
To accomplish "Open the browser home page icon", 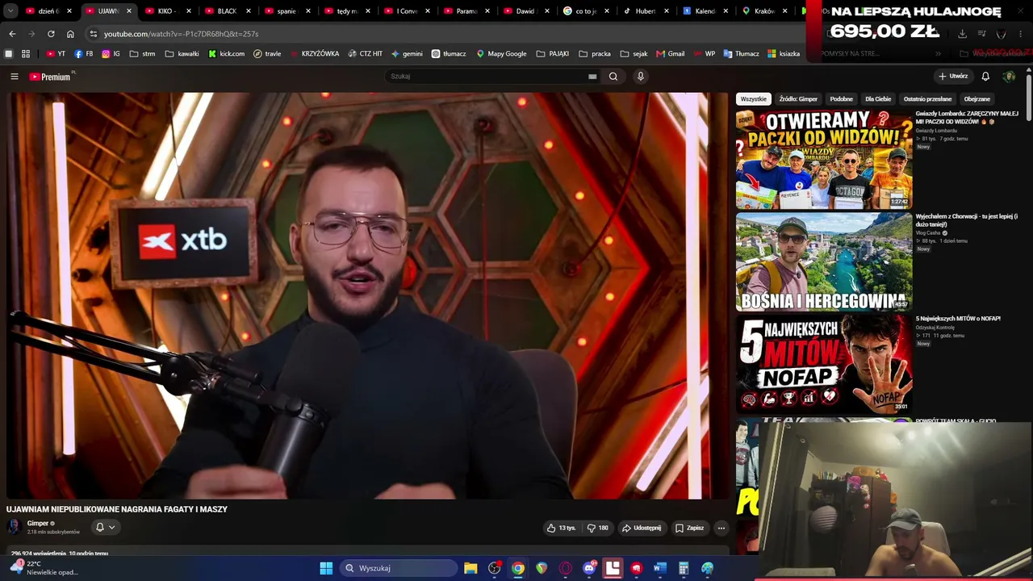I will [70, 34].
